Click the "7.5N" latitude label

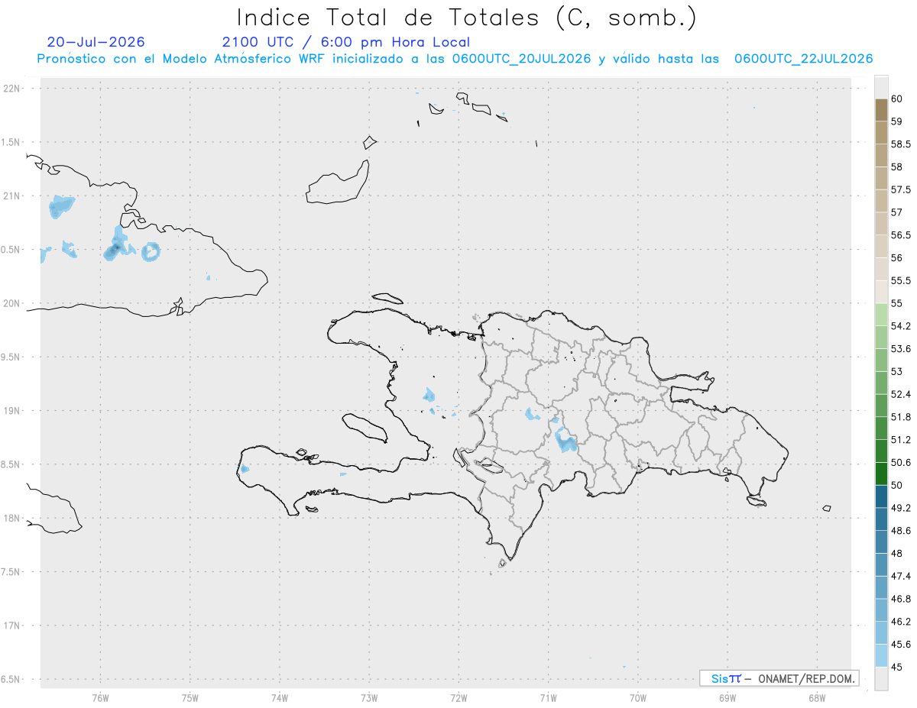[11, 572]
